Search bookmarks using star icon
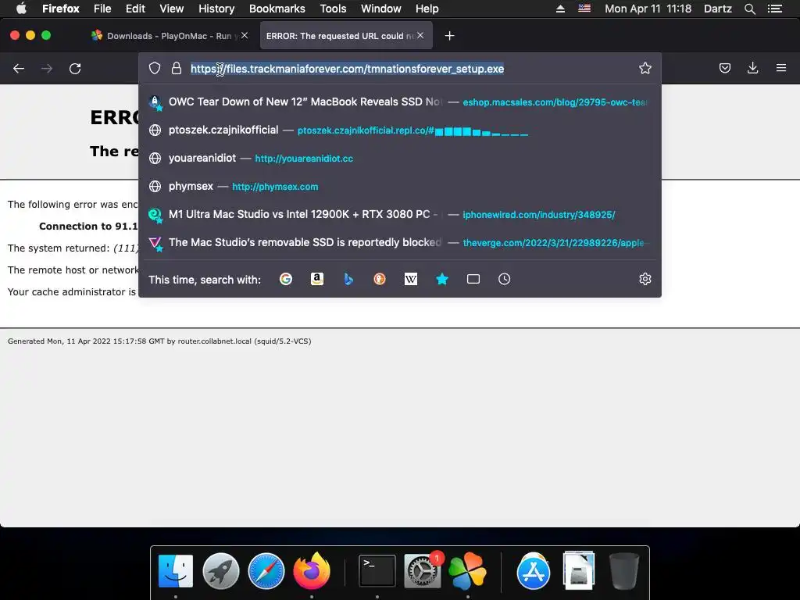The image size is (800, 600). tap(442, 279)
